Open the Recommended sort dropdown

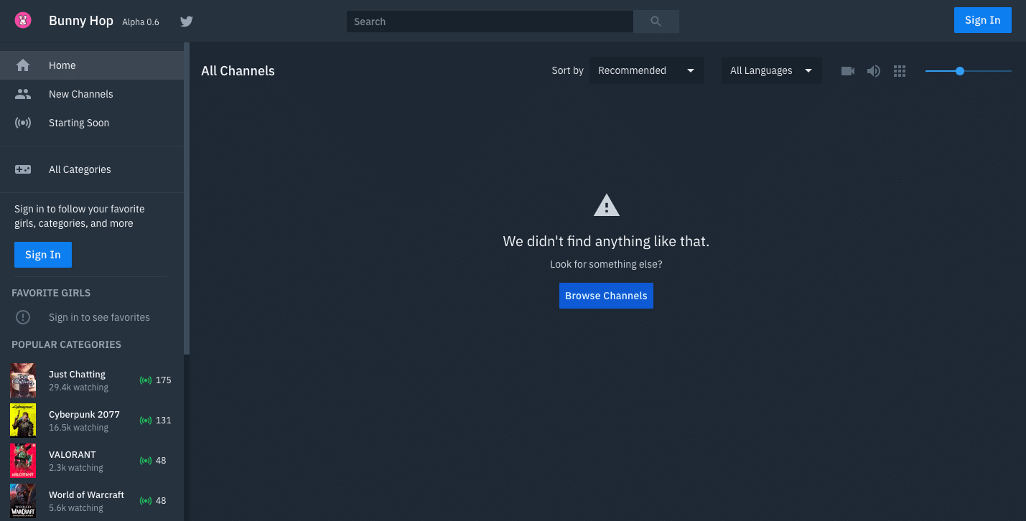click(x=647, y=70)
